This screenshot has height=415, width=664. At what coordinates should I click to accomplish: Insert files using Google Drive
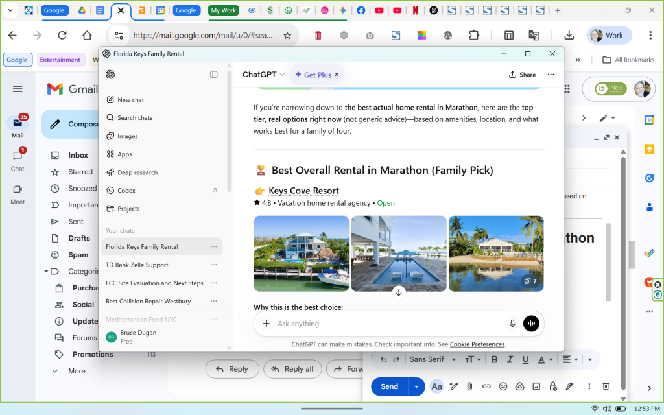[519, 386]
